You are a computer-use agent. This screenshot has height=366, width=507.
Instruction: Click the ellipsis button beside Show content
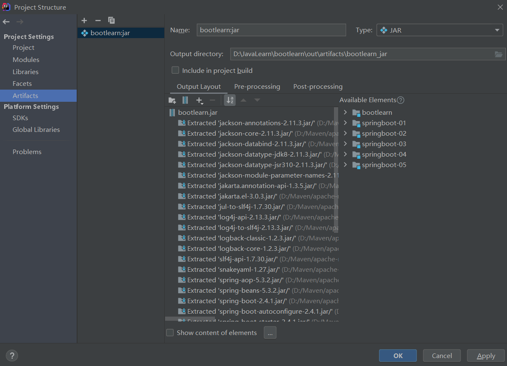[270, 333]
